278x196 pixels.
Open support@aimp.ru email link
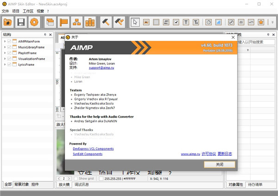click(x=101, y=68)
